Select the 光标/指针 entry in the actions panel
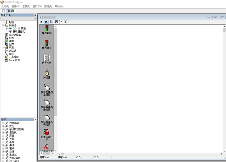This screenshot has height=162, width=226. tap(15, 158)
